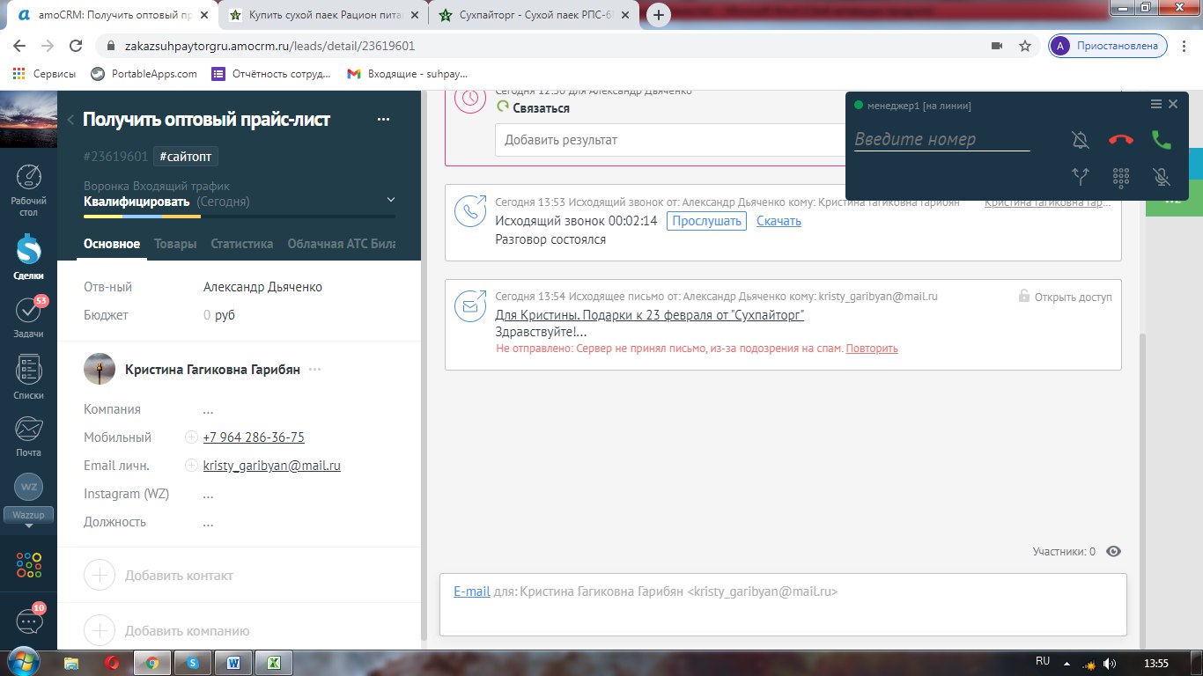Click the call transfer icon
The height and width of the screenshot is (676, 1203).
[x=1081, y=177]
